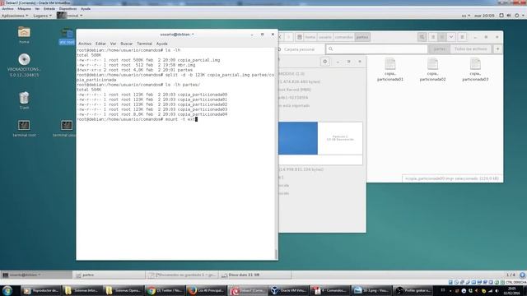
Task: Open terminal Ayuda menu
Action: coord(161,44)
